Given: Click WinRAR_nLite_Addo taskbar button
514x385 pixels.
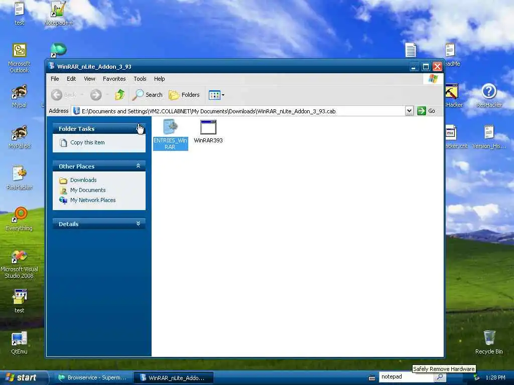Looking at the screenshot, I should [x=173, y=378].
